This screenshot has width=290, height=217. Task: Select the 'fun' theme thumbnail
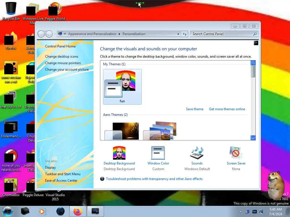122,87
